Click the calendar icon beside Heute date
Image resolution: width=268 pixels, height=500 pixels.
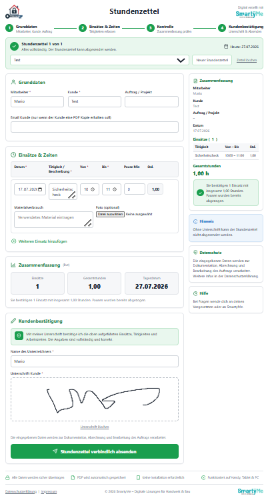pos(226,47)
